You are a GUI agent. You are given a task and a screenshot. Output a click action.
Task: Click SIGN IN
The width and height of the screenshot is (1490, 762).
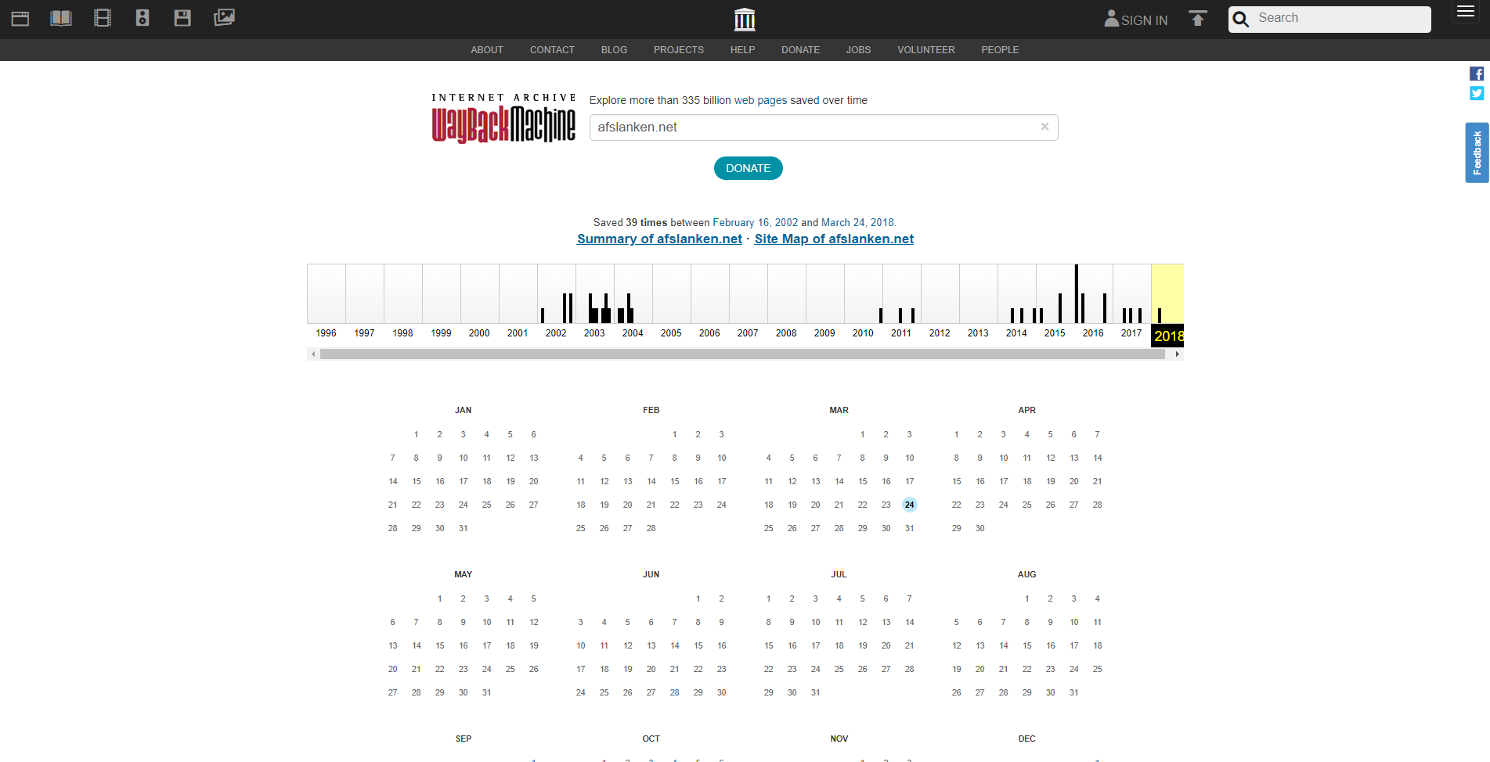tap(1136, 20)
